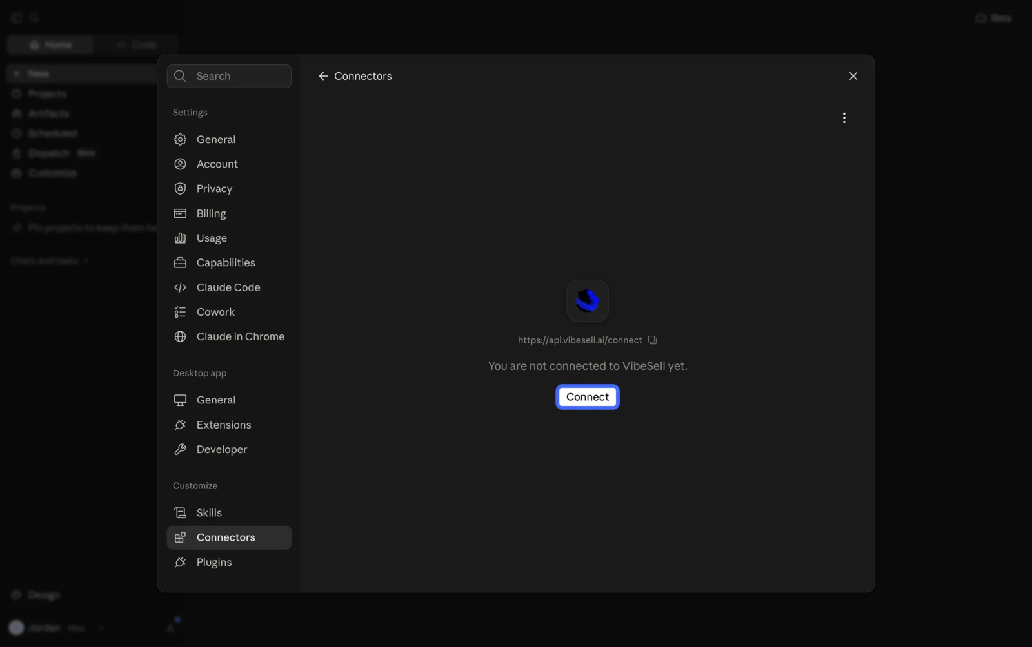
Task: Click the VibeSell logo thumbnail
Action: [588, 300]
